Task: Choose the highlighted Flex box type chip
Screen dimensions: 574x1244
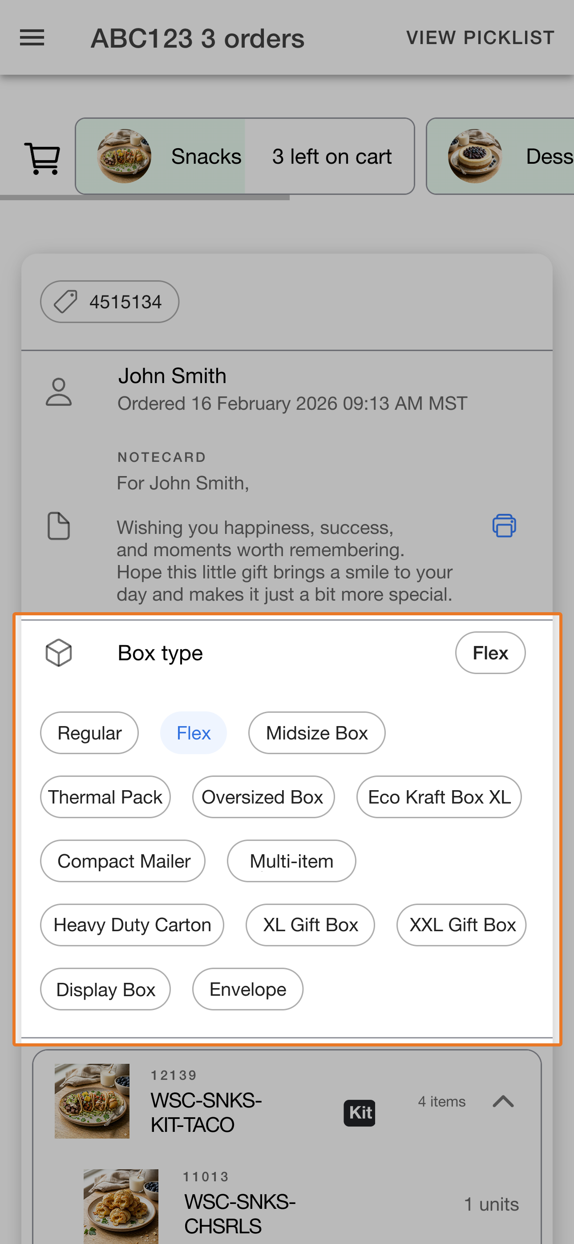Action: point(193,733)
